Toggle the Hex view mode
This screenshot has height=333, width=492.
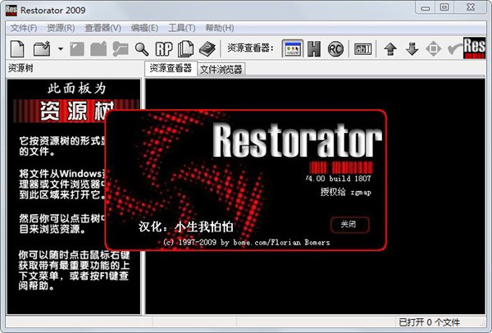click(x=313, y=48)
